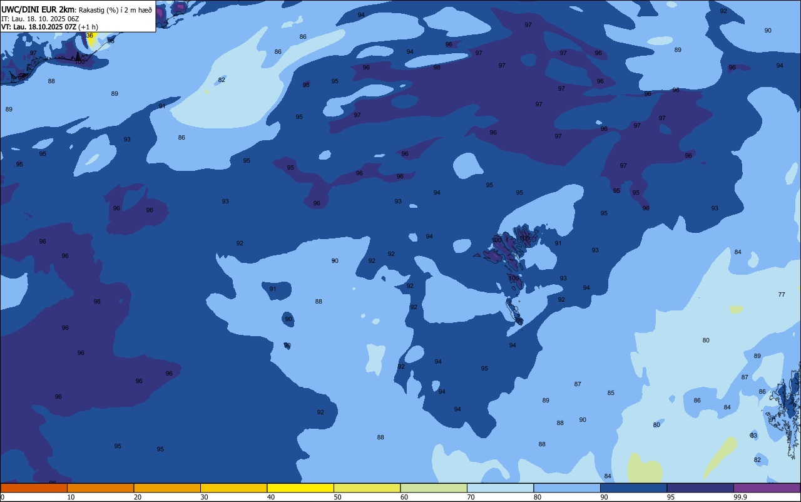Select the purple above-99.9 legend swatch
This screenshot has width=801, height=502.
point(767,488)
